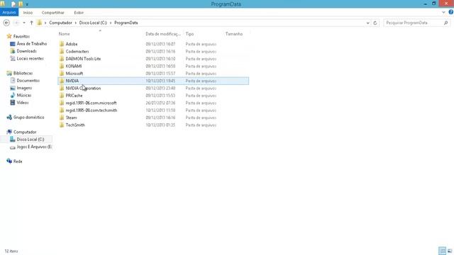Open Músicas library in sidebar
This screenshot has height=255, width=454.
[23, 95]
